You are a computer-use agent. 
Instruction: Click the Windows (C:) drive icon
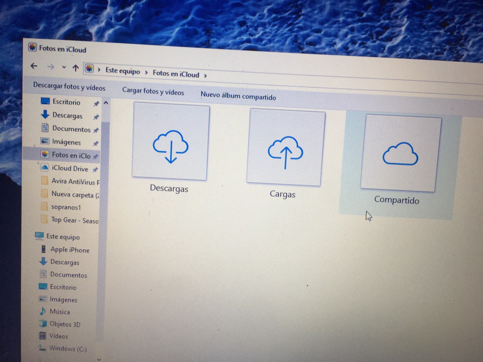tap(42, 348)
